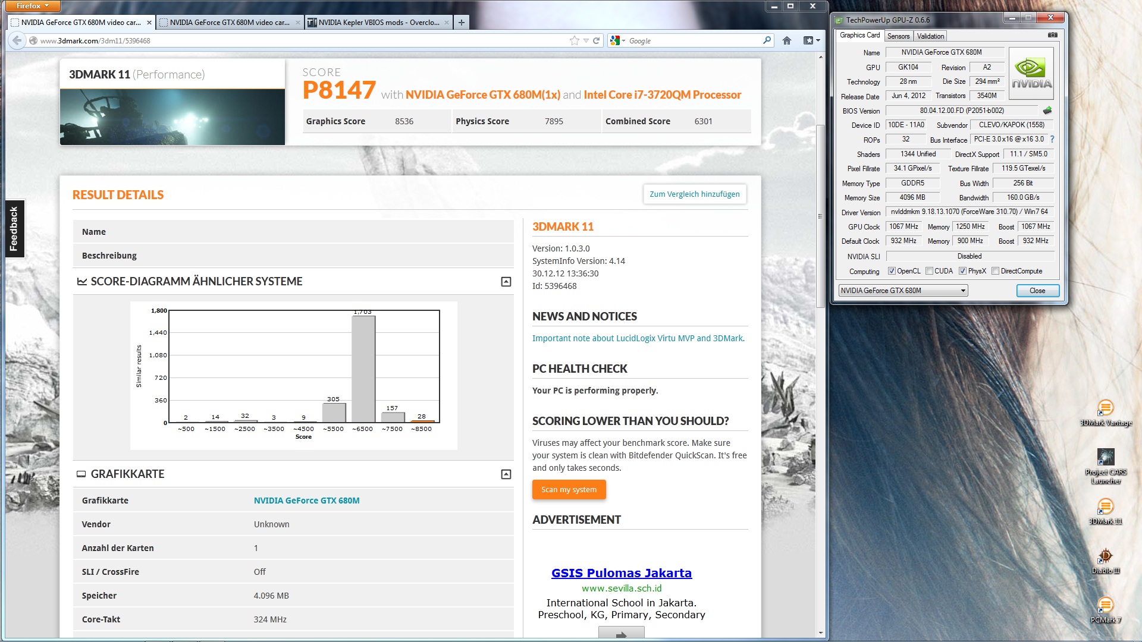Open Firefox home page icon
This screenshot has width=1142, height=642.
[787, 40]
